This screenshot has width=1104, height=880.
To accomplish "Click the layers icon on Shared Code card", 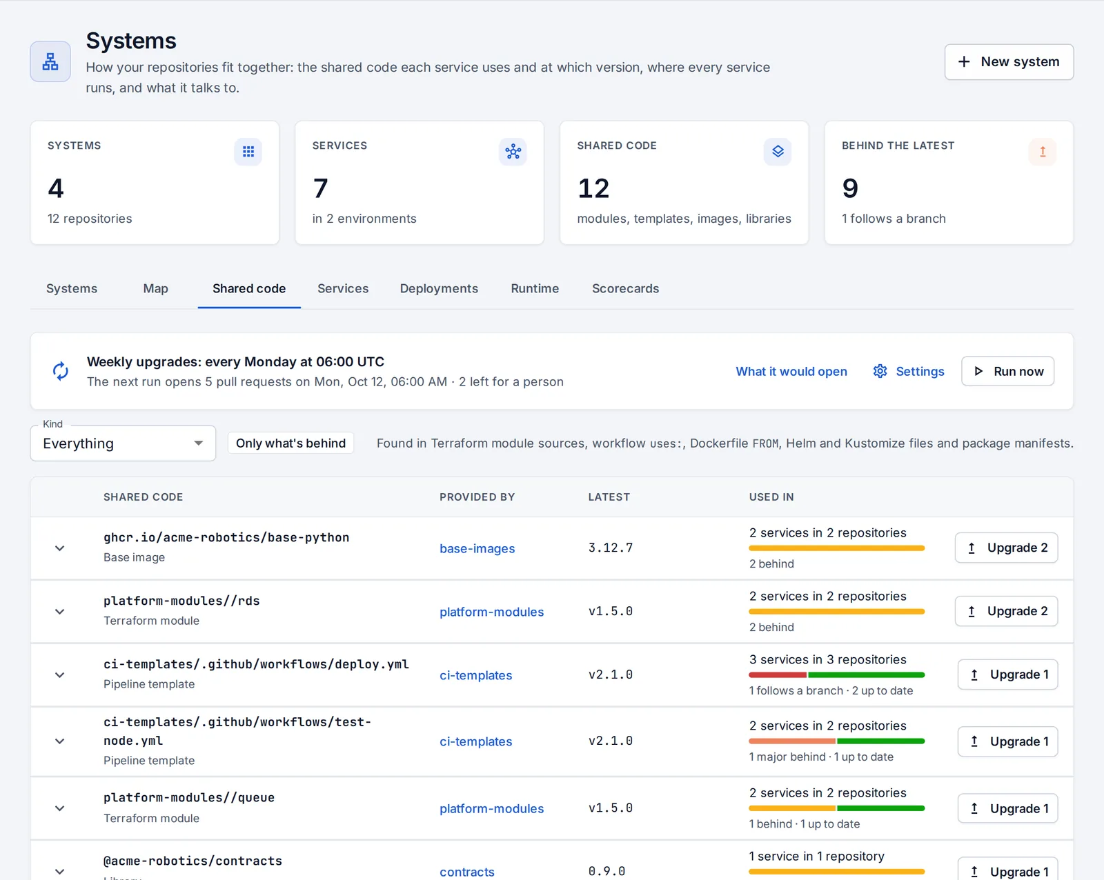I will (778, 152).
